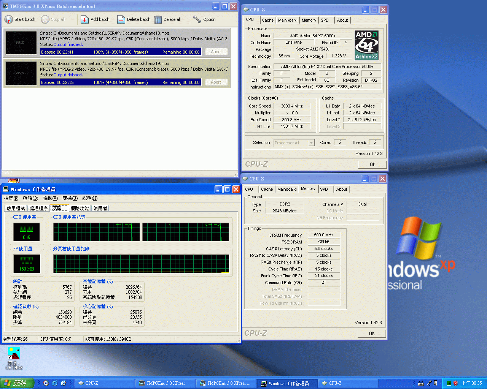This screenshot has width=487, height=389.
Task: Click OK in CPU-Z processor window
Action: pyautogui.click(x=372, y=164)
